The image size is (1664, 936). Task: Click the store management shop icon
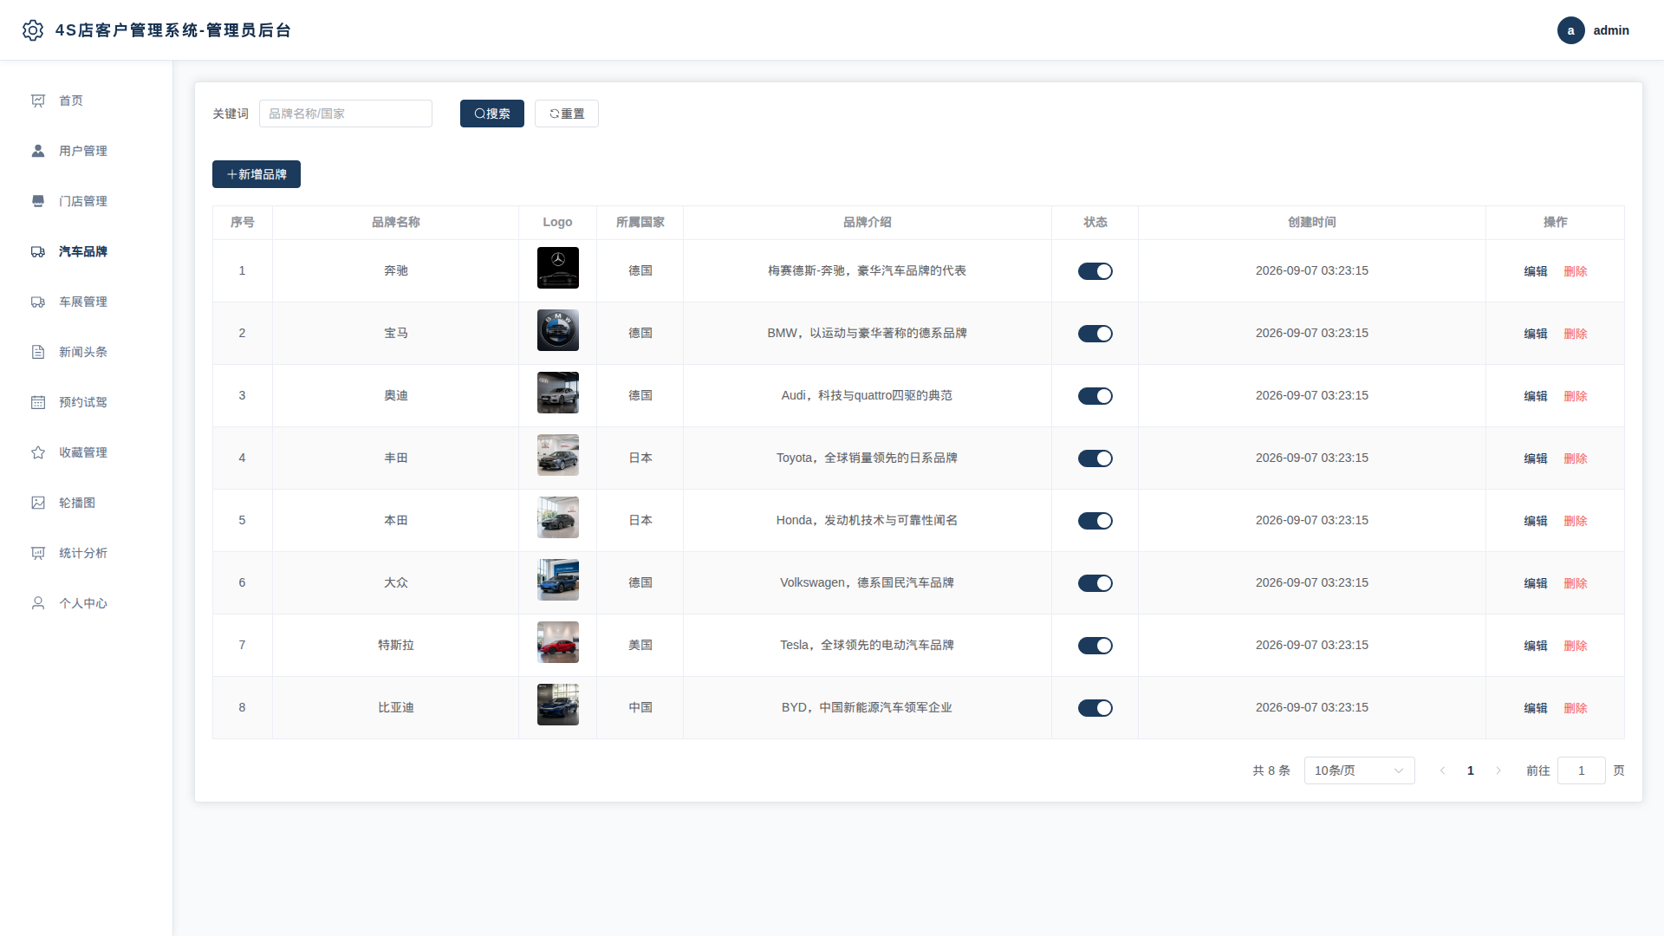(x=38, y=201)
